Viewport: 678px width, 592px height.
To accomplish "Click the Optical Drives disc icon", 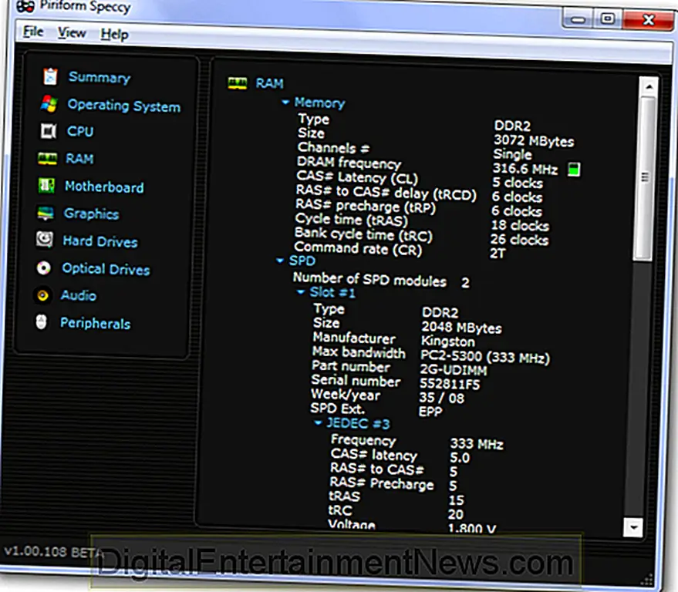I will pyautogui.click(x=43, y=268).
